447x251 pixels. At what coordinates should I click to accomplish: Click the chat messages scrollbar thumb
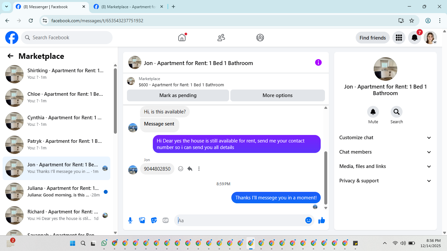pos(326,177)
